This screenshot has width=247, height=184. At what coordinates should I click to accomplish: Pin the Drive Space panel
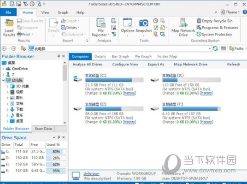pyautogui.click(x=59, y=137)
